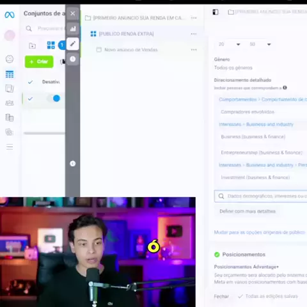Focus the detailed targeting search field

[x=260, y=196]
